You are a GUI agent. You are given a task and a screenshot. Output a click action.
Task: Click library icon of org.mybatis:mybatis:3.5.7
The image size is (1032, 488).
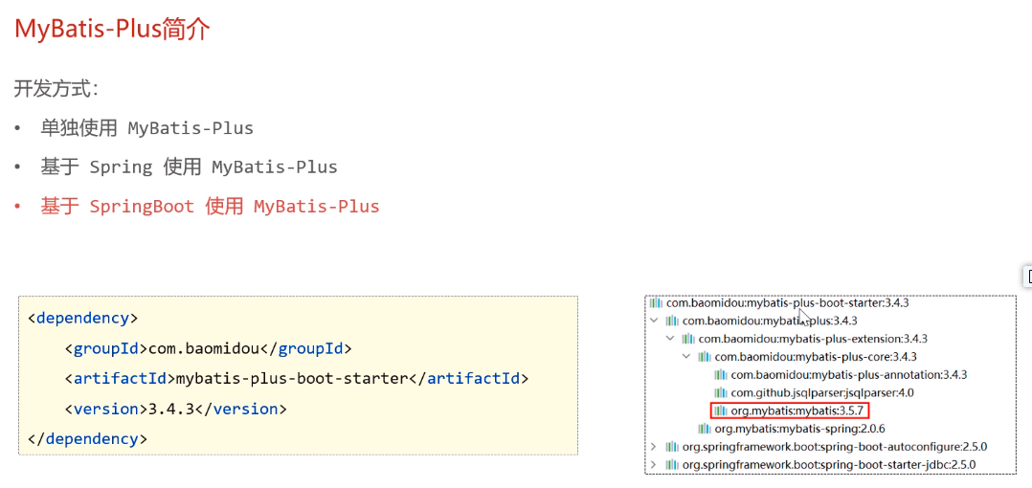721,411
